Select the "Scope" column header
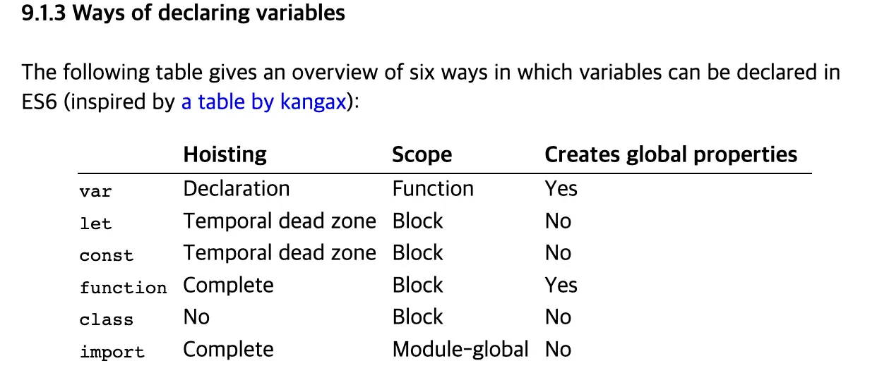Viewport: 877px width, 392px height. 422,155
